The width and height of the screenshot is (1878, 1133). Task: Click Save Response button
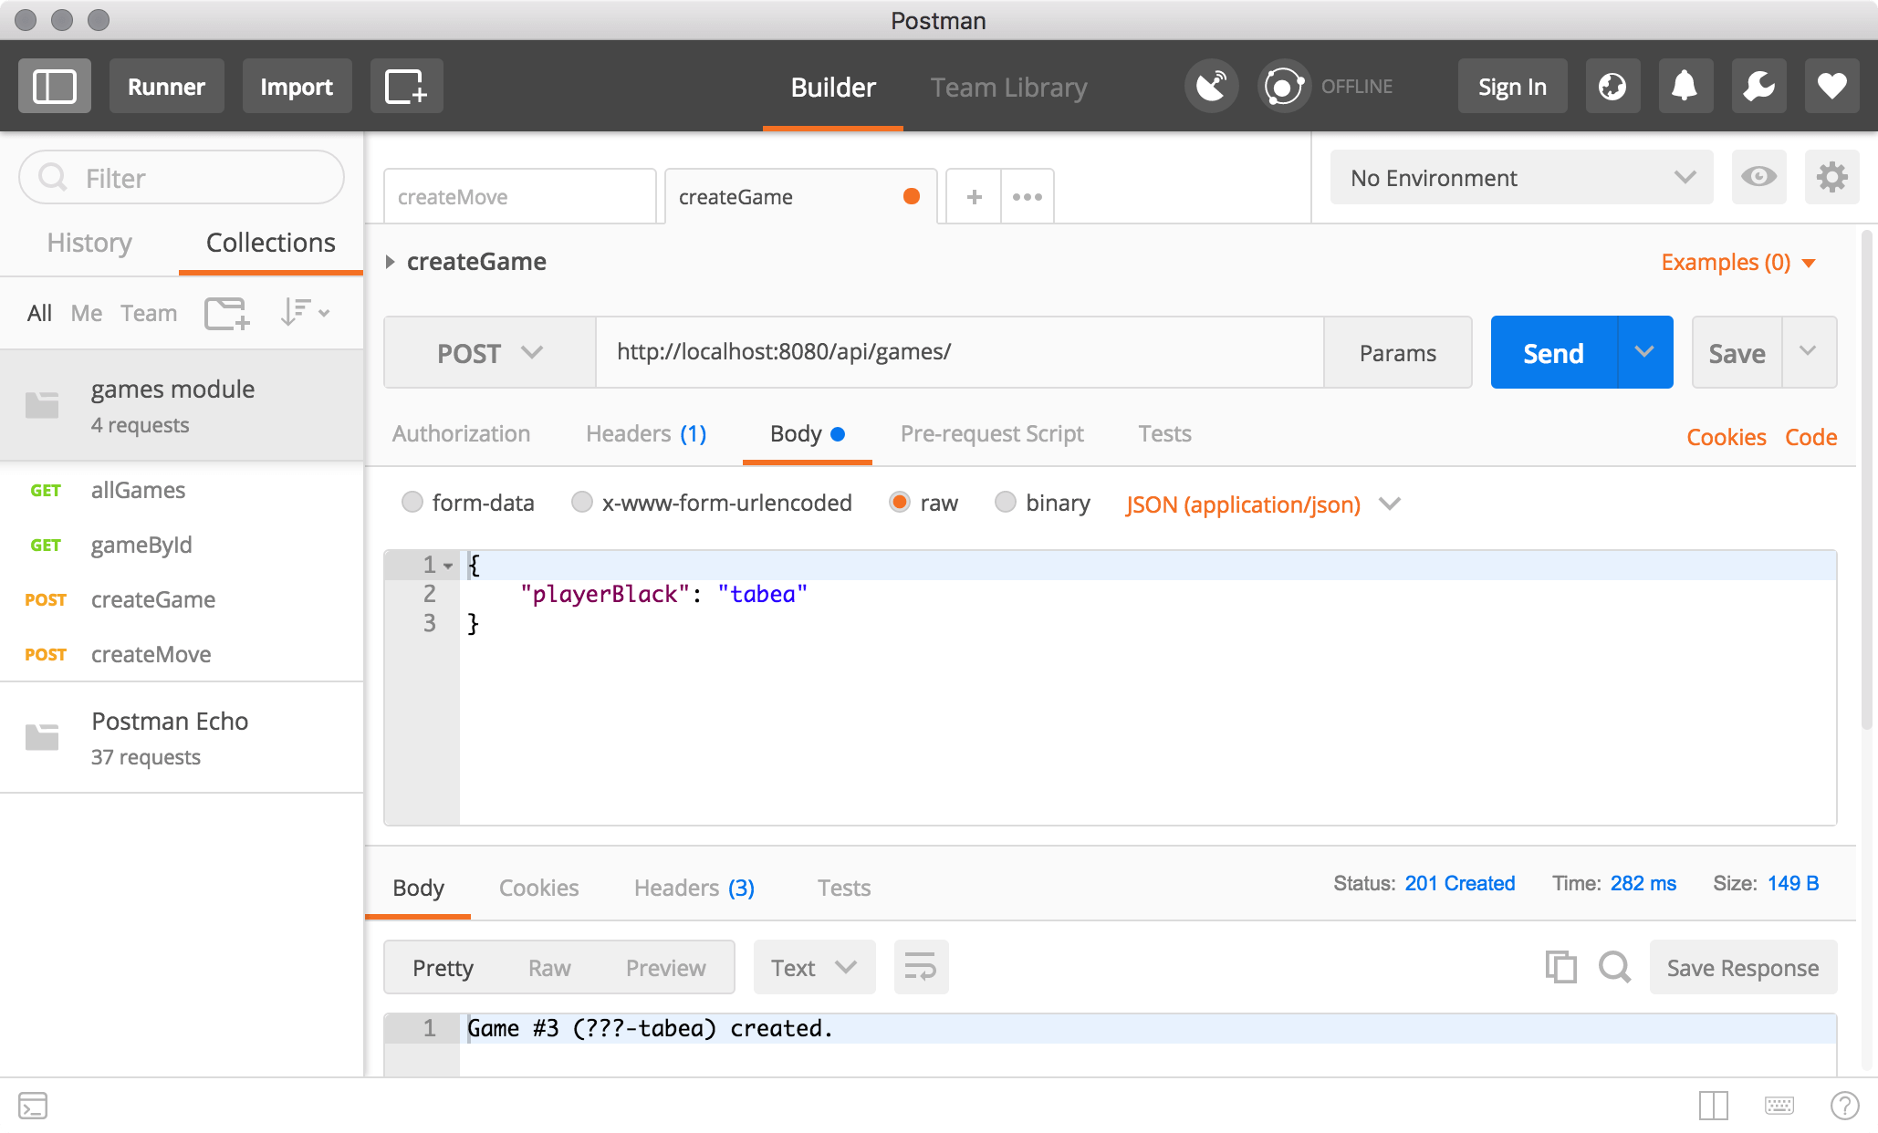pyautogui.click(x=1743, y=967)
